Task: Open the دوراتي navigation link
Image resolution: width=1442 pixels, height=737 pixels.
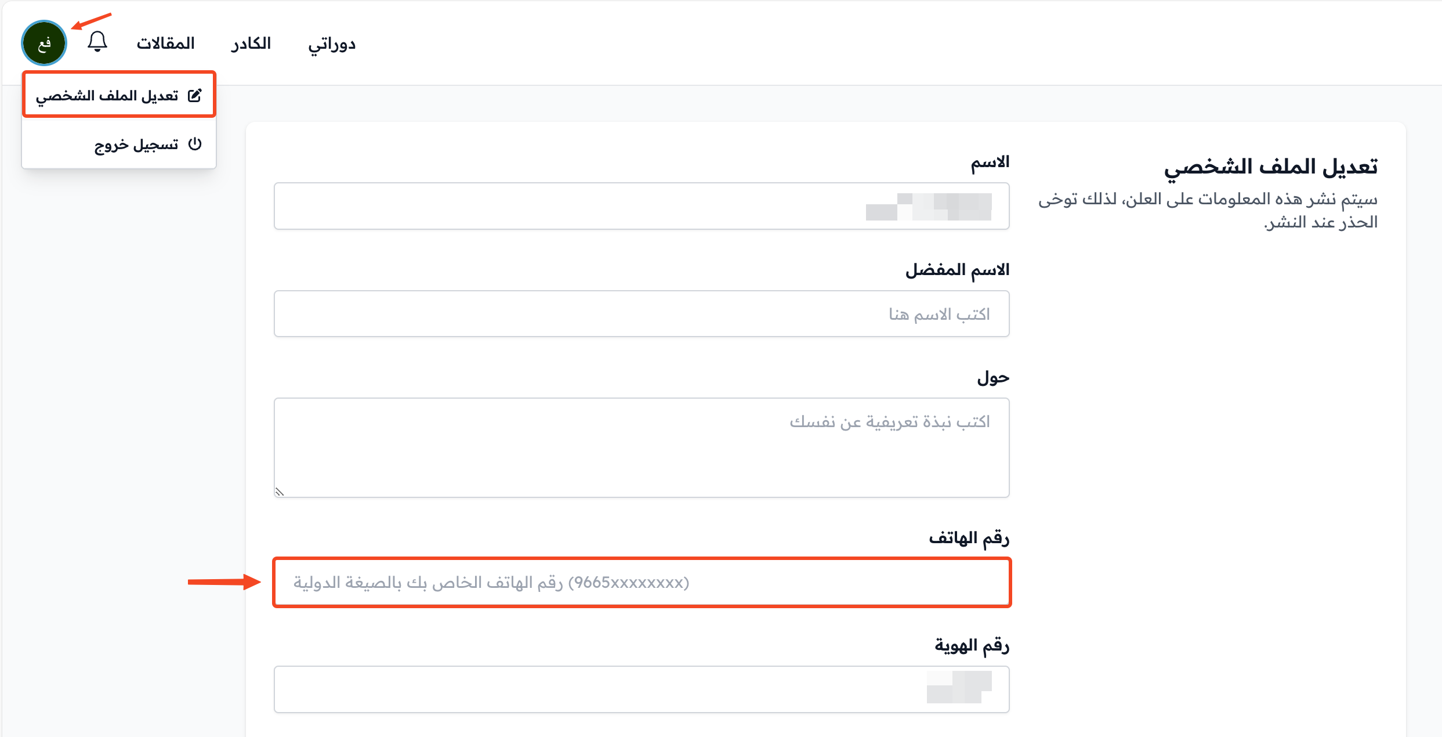Action: [332, 44]
